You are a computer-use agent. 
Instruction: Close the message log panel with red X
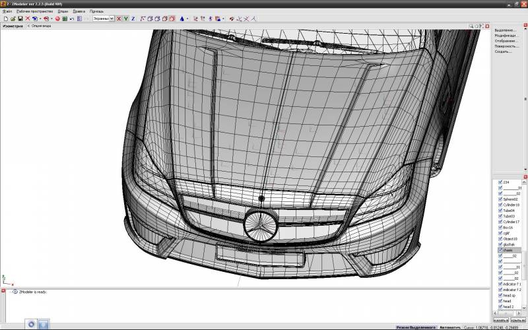[x=3, y=290]
